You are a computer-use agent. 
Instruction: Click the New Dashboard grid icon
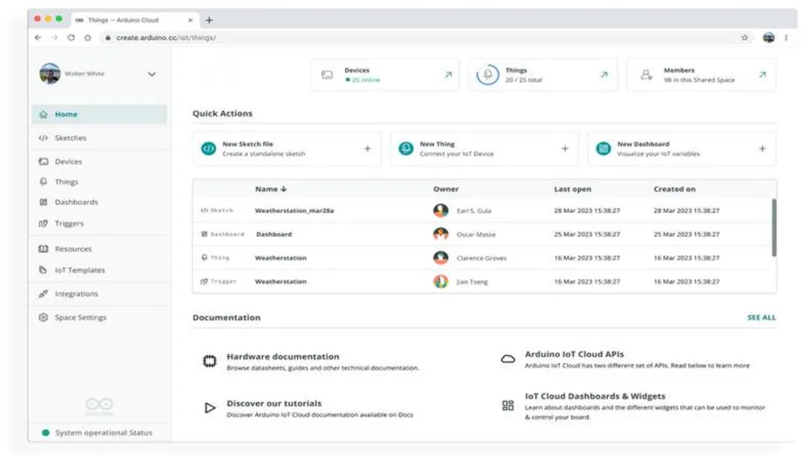coord(603,148)
